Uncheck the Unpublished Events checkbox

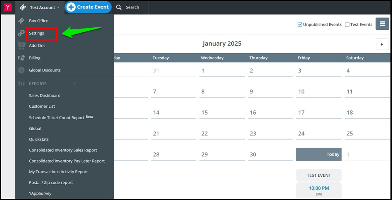[x=300, y=24]
